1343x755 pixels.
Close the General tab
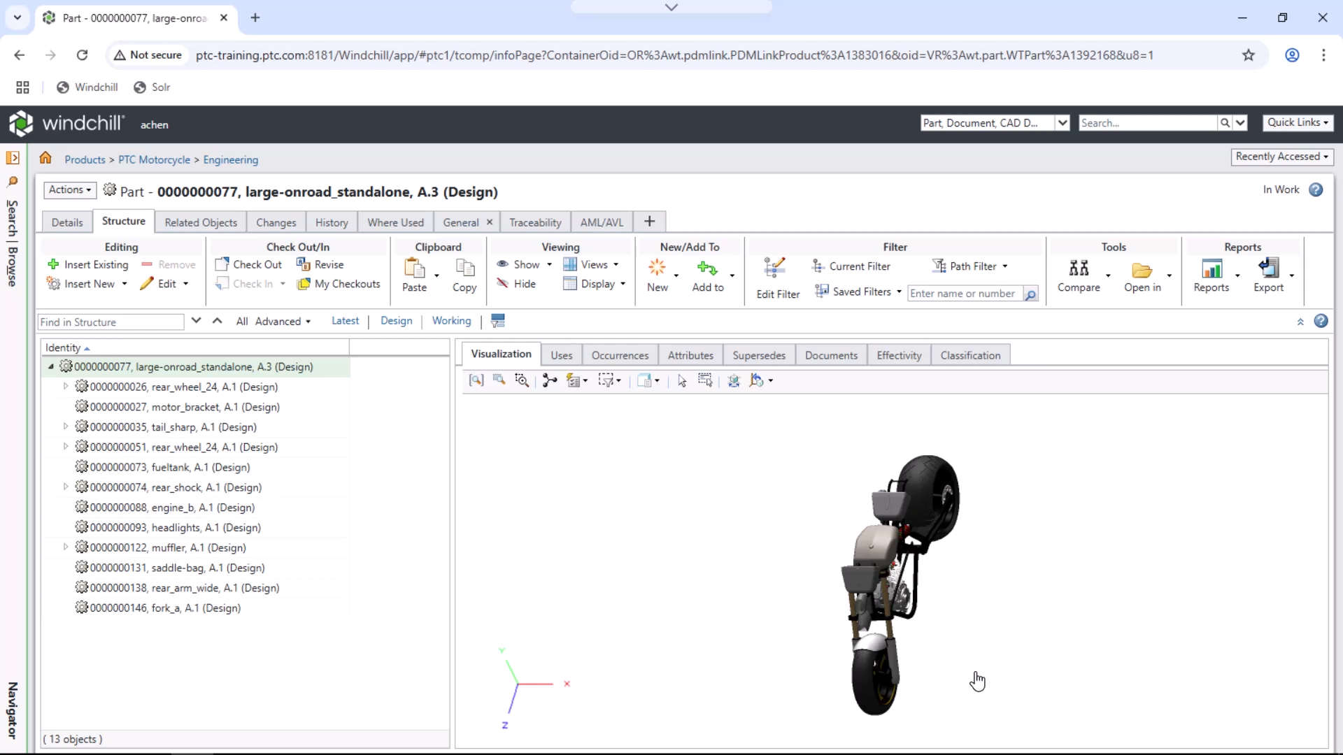tap(490, 222)
